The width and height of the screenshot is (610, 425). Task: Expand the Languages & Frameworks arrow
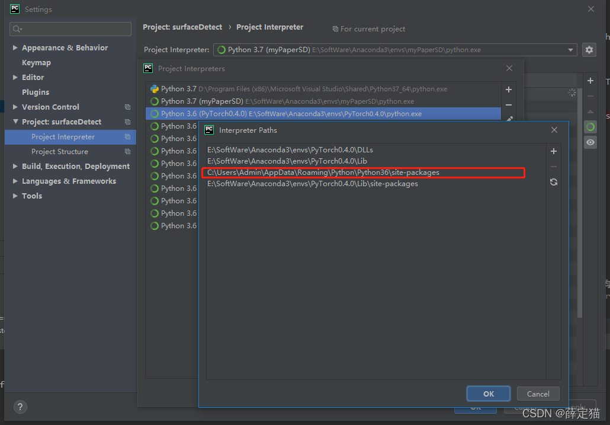pos(15,181)
